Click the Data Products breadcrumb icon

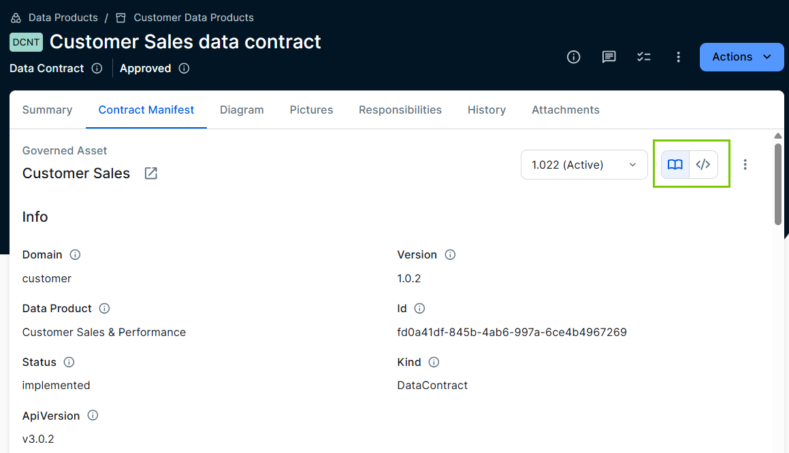click(x=15, y=17)
